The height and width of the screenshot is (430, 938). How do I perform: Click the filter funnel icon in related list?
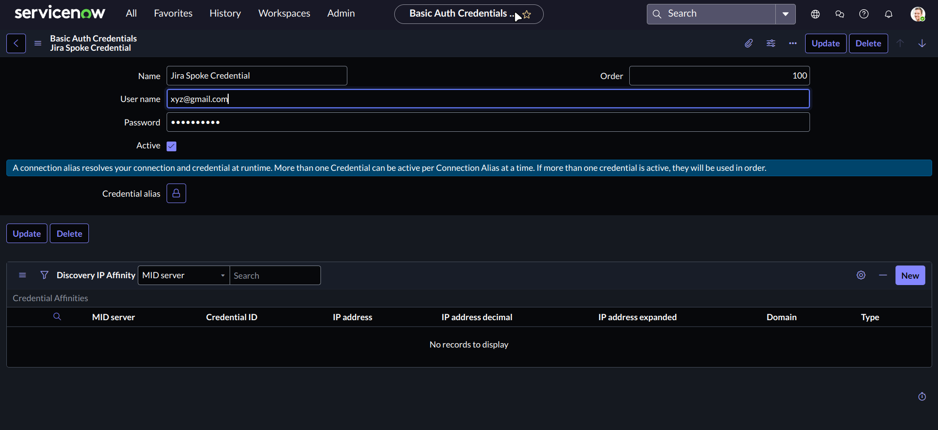44,275
